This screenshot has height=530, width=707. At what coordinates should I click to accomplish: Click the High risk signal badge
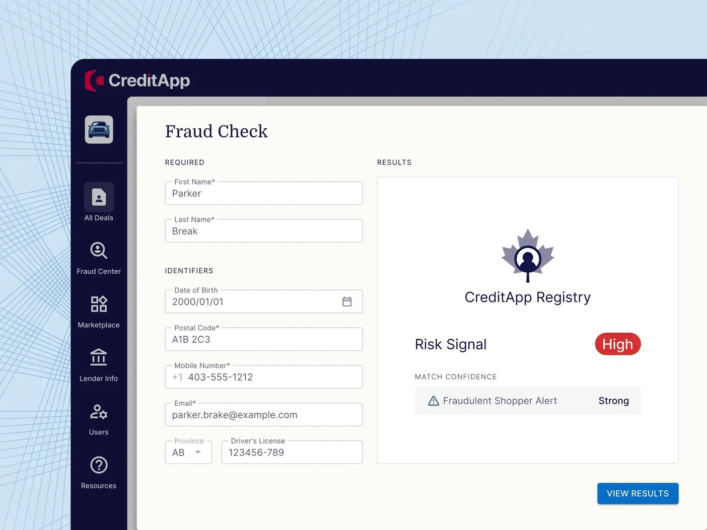[x=618, y=344]
